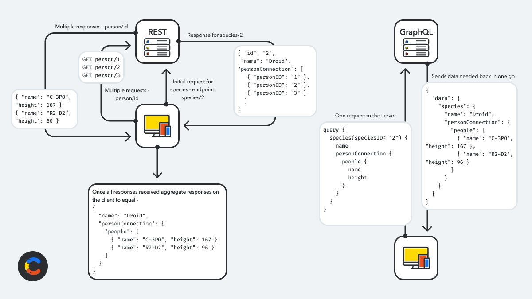Toggle the red indicator dot on the GraphQL server

tap(407, 54)
